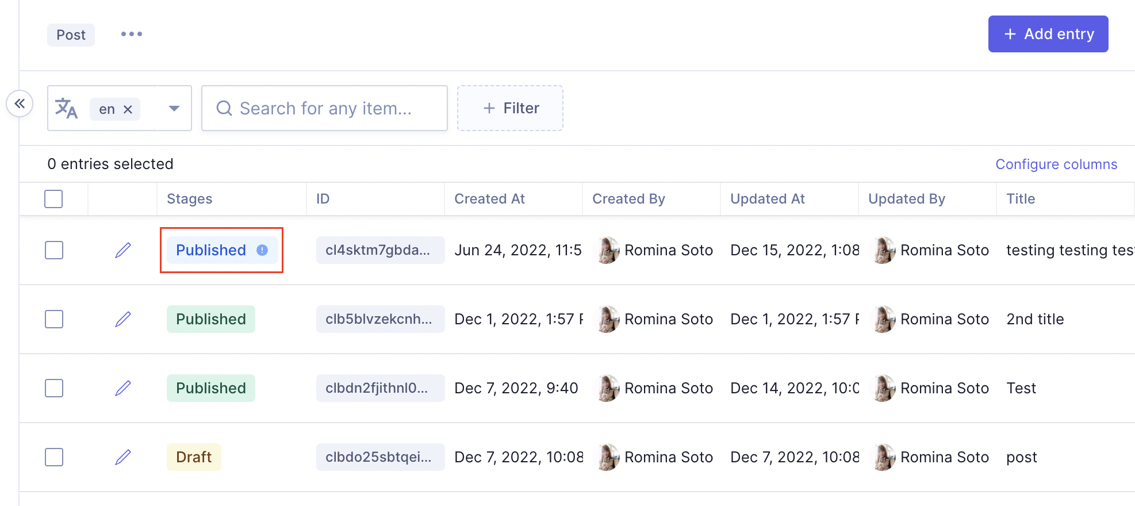Check the box for the Draft 'post' row
The height and width of the screenshot is (506, 1135).
[x=54, y=457]
